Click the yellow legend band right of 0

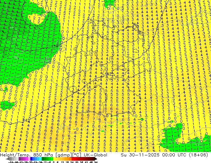pyautogui.click(x=54, y=159)
